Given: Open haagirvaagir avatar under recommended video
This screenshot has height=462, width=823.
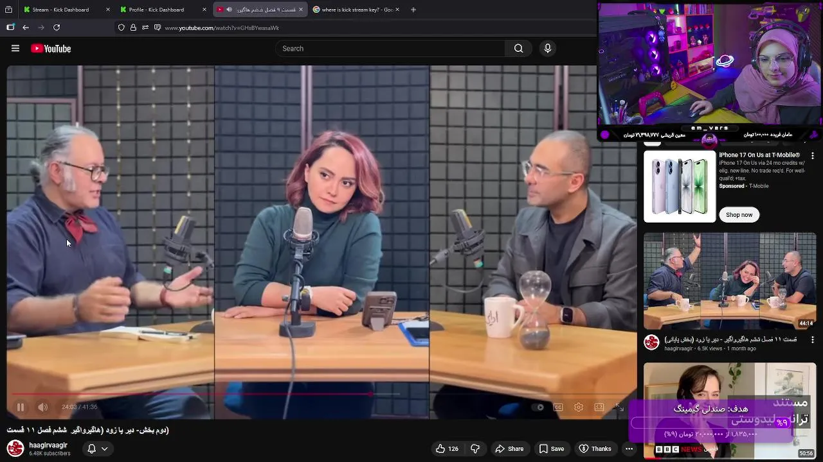Looking at the screenshot, I should point(652,343).
